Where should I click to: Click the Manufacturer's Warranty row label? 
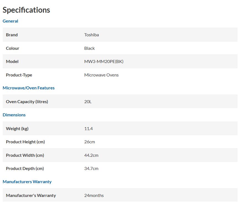[31, 196]
